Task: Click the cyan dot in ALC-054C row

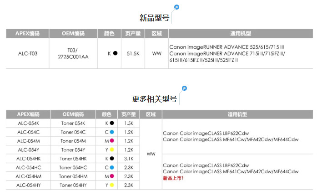Action: pyautogui.click(x=112, y=132)
